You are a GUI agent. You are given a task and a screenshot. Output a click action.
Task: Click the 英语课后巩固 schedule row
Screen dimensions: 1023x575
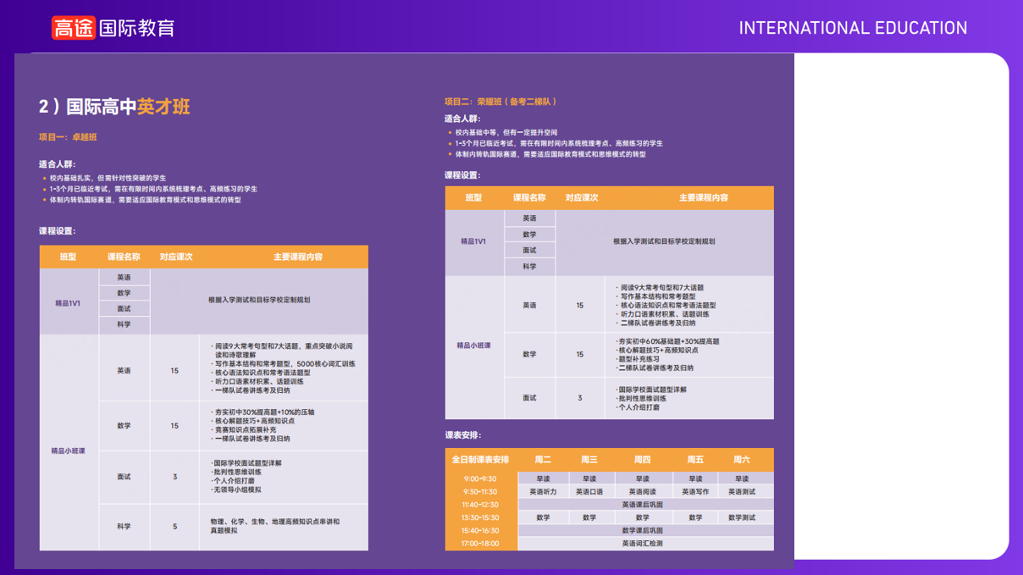[642, 505]
